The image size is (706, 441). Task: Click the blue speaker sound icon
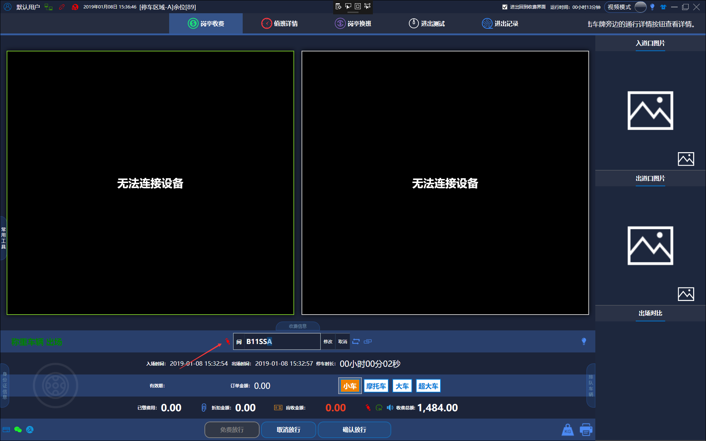coord(390,408)
